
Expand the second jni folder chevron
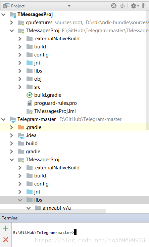click(x=20, y=192)
